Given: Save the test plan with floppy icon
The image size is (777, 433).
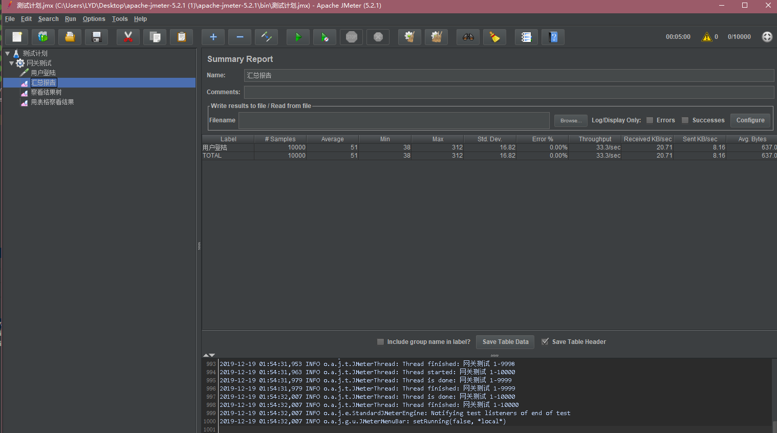Looking at the screenshot, I should (97, 37).
